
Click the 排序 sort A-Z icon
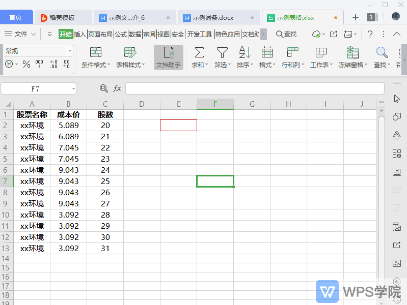(245, 52)
